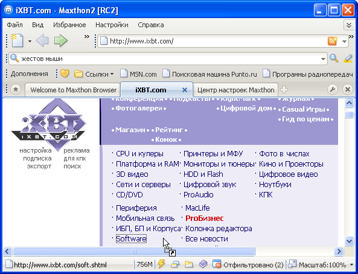This screenshot has height=274, width=358.
Task: Click the search engine icon left of query
Action: (x=14, y=59)
